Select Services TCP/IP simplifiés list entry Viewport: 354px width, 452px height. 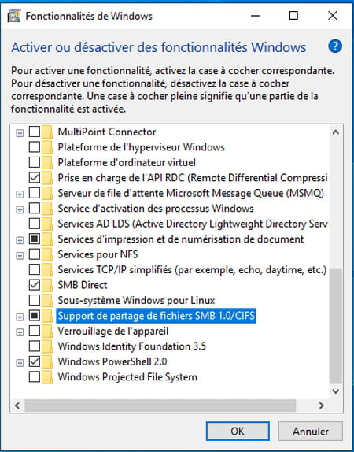pyautogui.click(x=192, y=270)
